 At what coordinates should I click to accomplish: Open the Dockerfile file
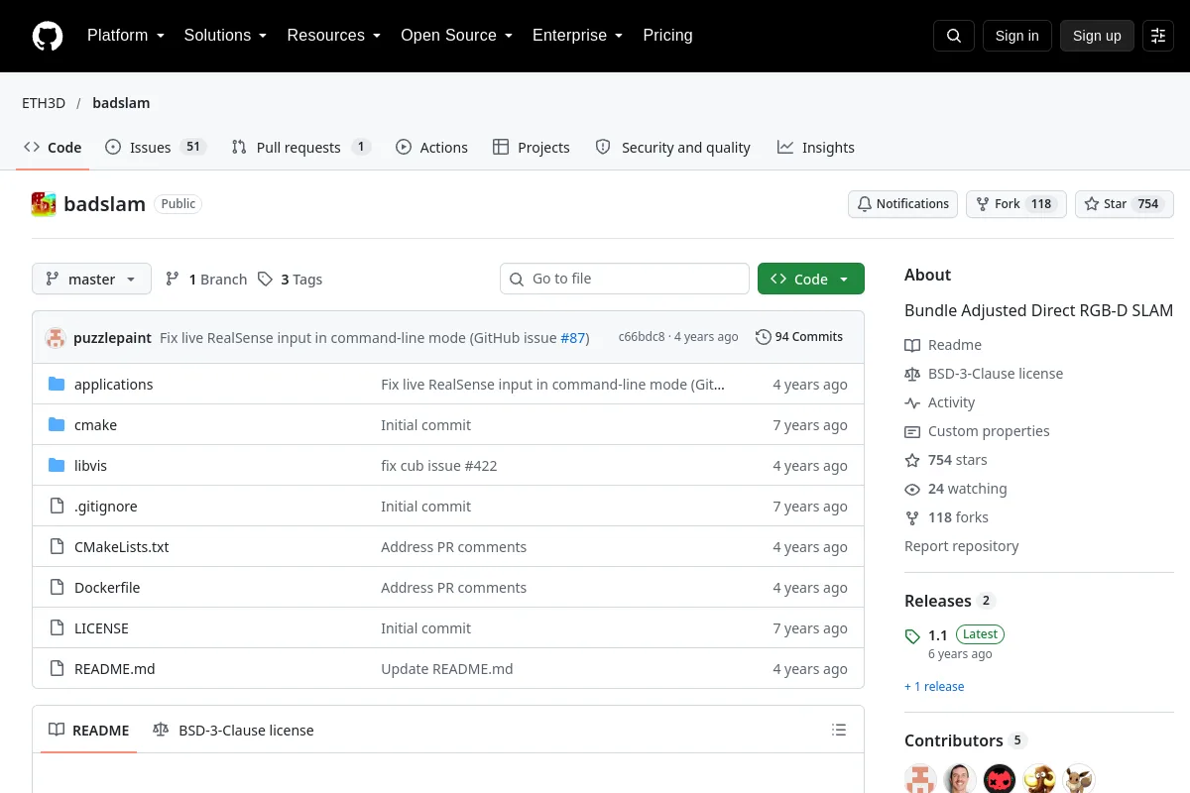tap(107, 588)
